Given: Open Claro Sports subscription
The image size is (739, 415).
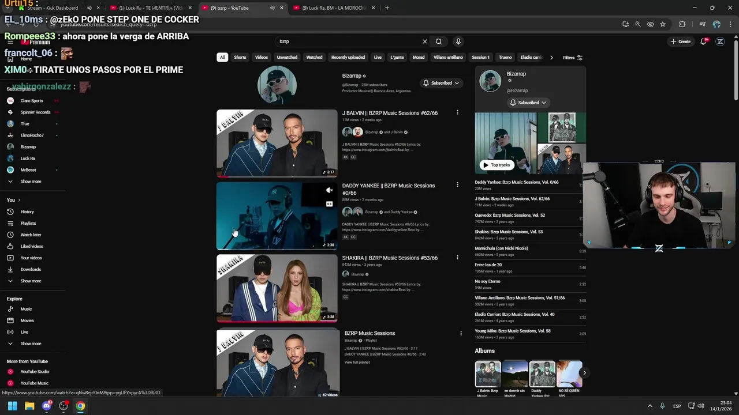Looking at the screenshot, I should coord(32,101).
